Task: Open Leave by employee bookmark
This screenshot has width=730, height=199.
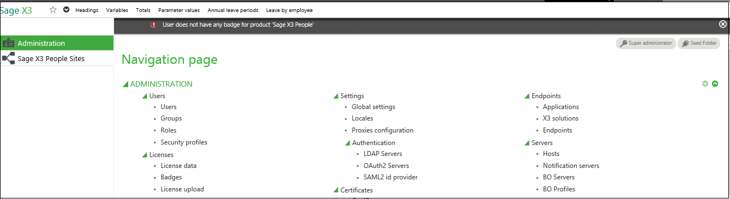Action: point(289,10)
